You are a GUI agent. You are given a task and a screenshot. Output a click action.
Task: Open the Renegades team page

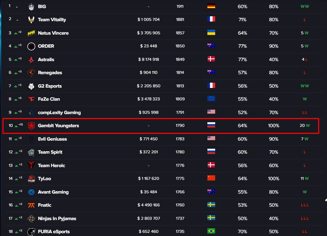point(50,73)
